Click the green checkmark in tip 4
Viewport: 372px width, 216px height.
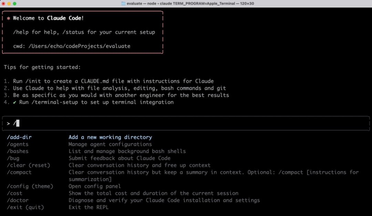(x=14, y=102)
